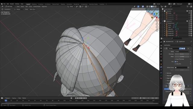Hide the BezierCurve object in viewport

click(189, 23)
